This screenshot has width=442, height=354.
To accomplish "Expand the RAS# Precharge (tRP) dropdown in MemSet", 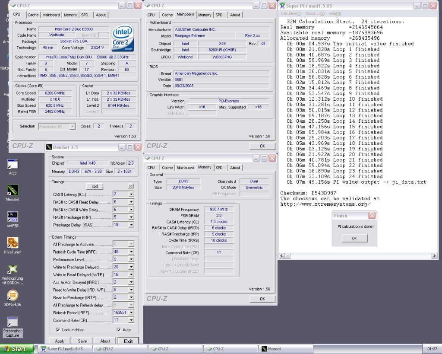I will pyautogui.click(x=131, y=217).
